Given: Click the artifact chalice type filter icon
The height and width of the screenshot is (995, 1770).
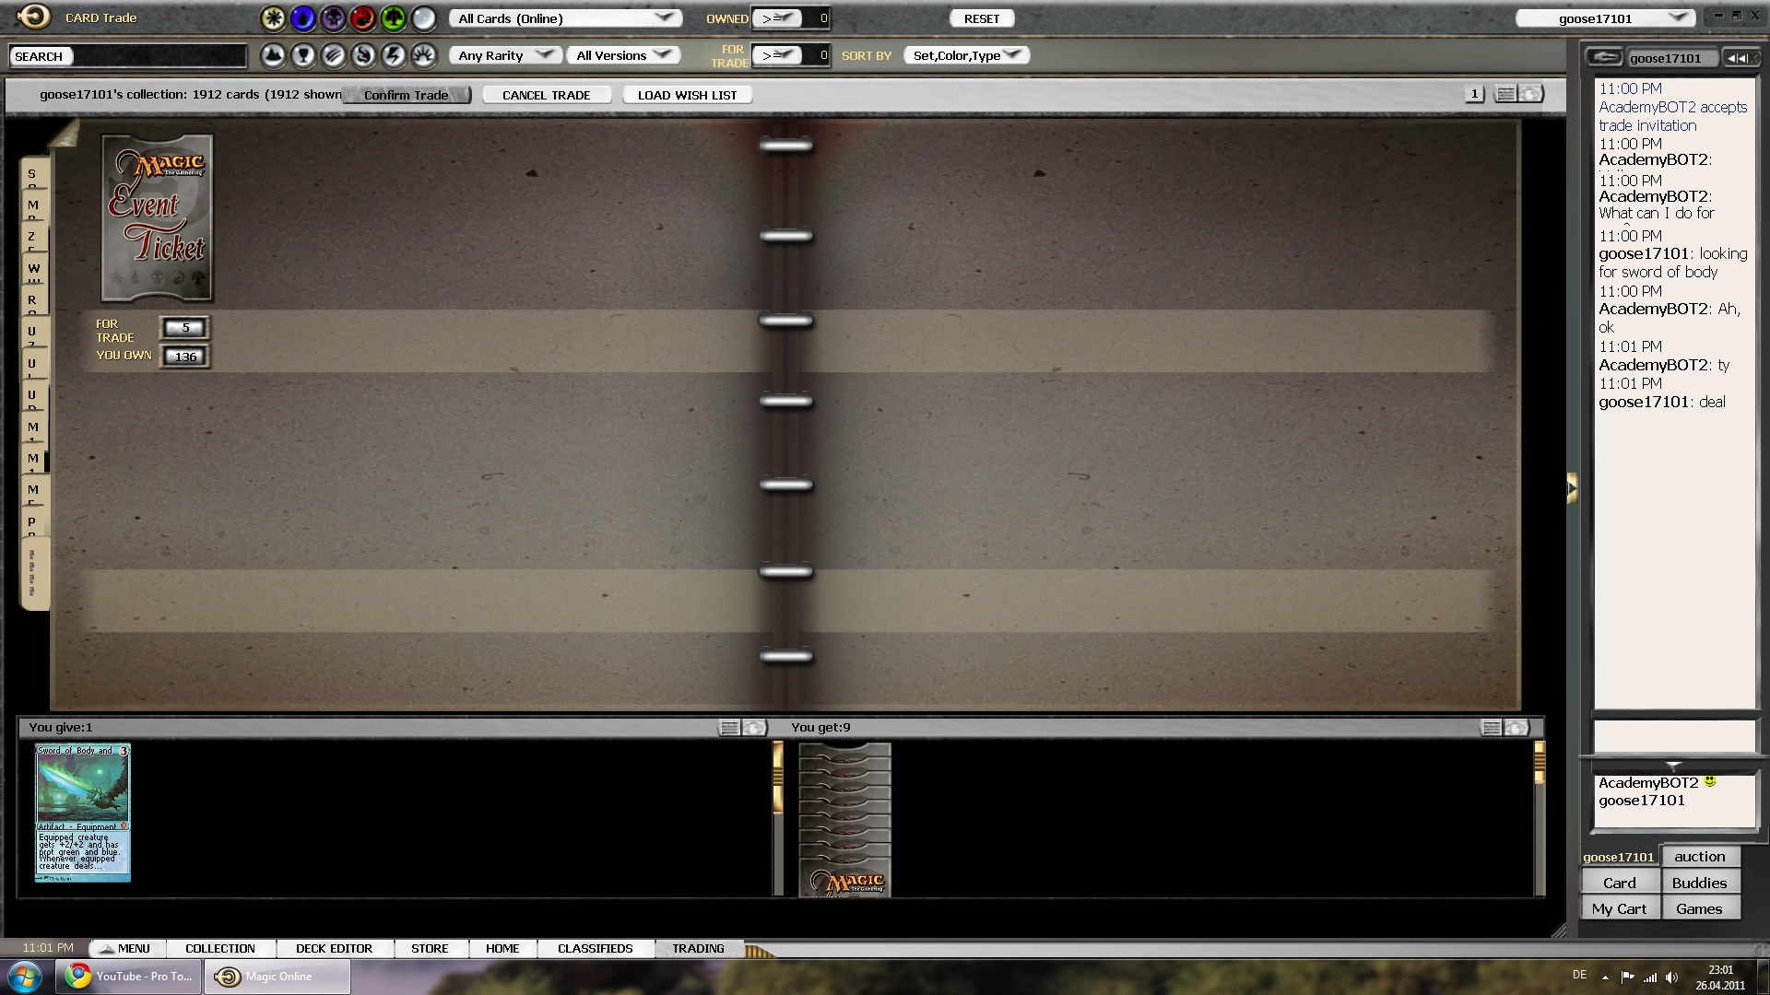Looking at the screenshot, I should click(303, 56).
